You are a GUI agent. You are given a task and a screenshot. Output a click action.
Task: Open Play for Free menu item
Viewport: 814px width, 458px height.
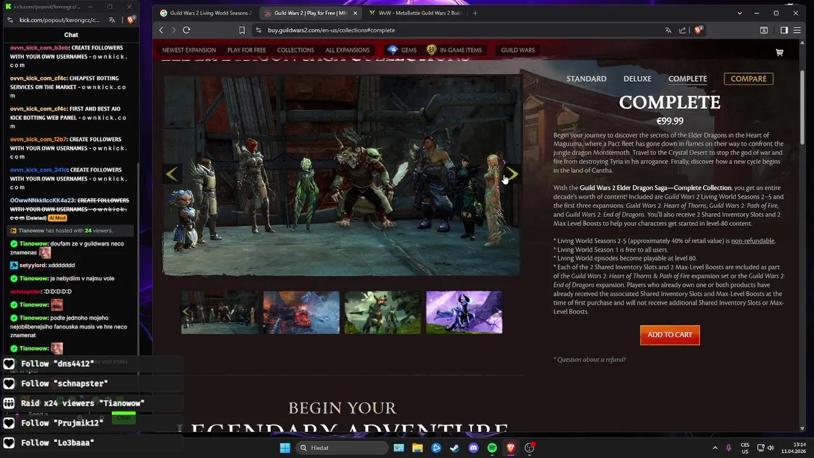click(x=247, y=50)
